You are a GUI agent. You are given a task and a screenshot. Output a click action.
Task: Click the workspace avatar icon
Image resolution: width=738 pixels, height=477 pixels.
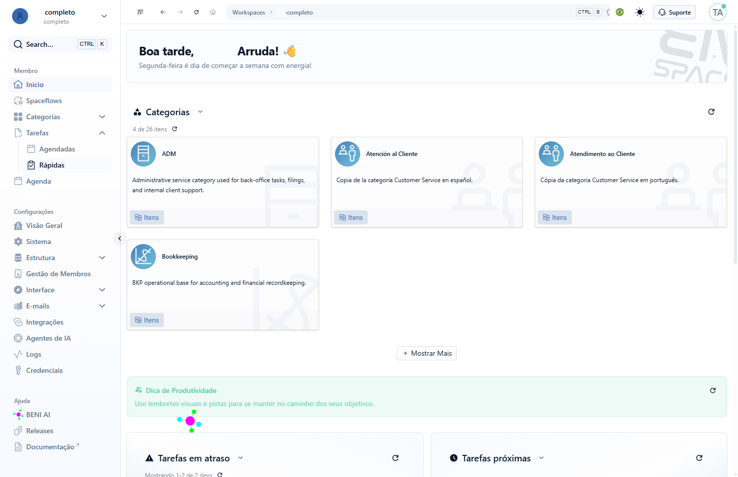[20, 16]
